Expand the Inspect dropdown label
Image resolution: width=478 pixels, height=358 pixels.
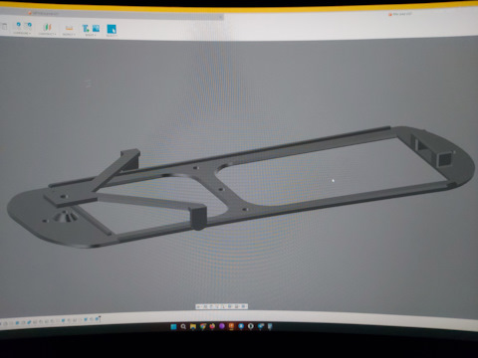tap(69, 35)
